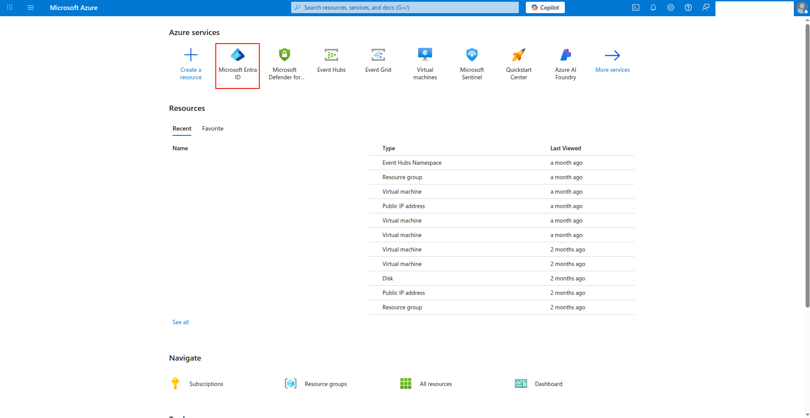810x418 pixels.
Task: Open portal settings gear
Action: [671, 7]
